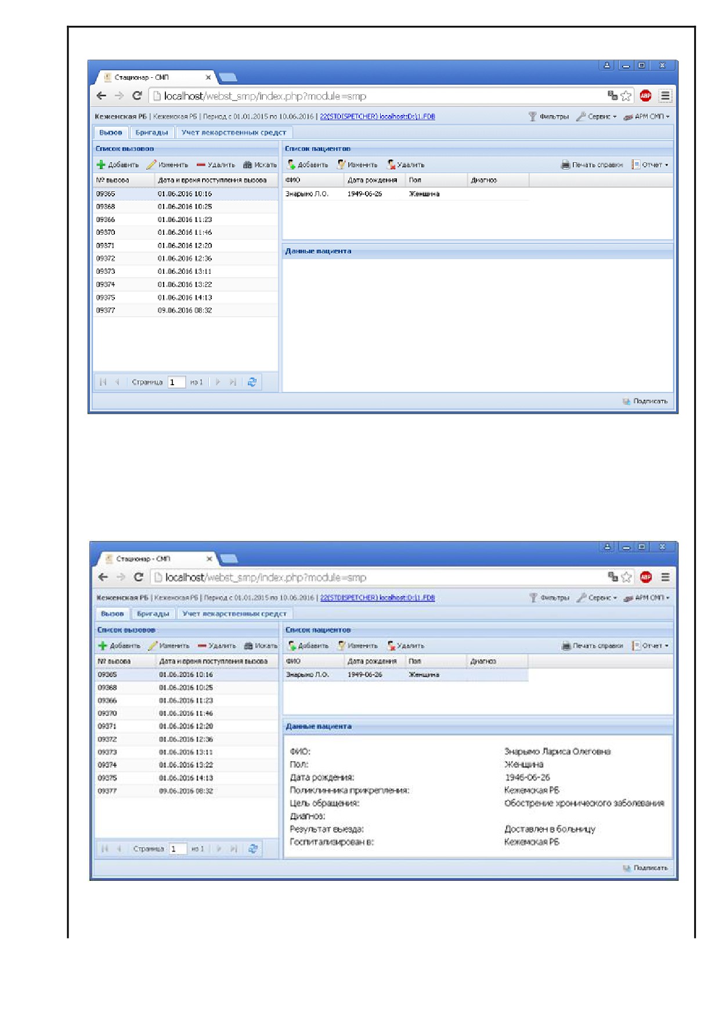Click the reload button in lower browser
Screen dimensions: 719x1018
pos(138,577)
